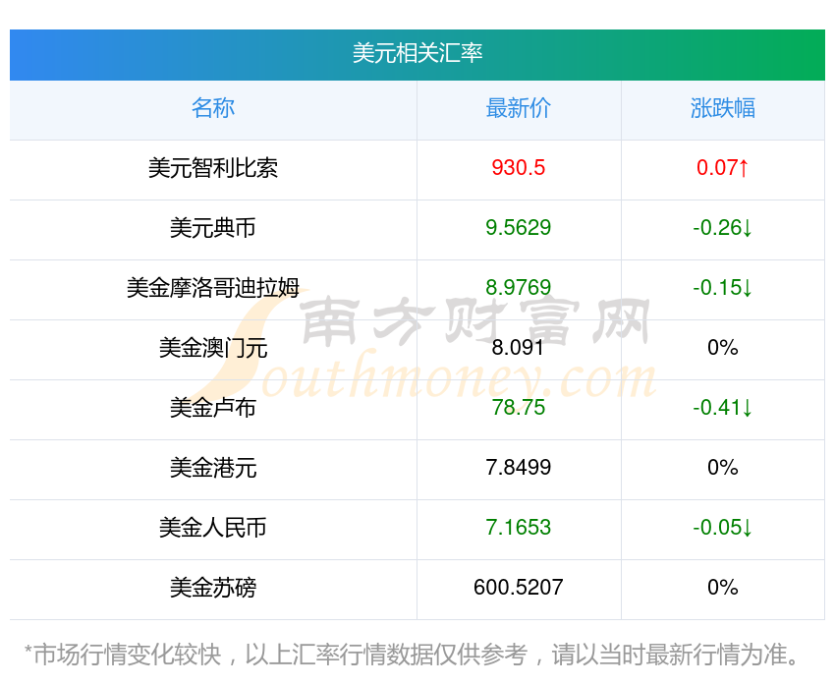
Task: Click the market disclaimer footnote text
Action: click(x=412, y=655)
